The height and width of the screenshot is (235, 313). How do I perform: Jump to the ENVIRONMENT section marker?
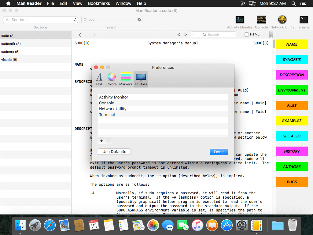pyautogui.click(x=292, y=90)
